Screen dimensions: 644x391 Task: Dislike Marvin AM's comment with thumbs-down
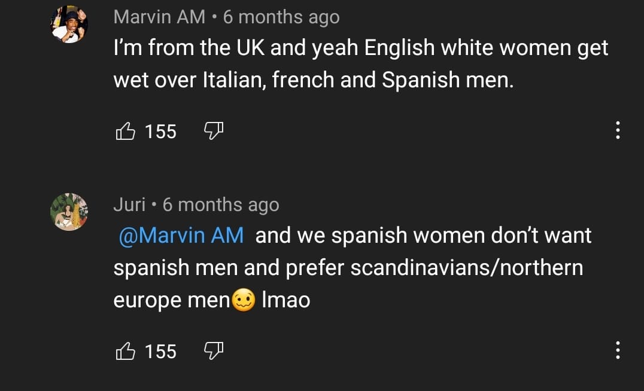point(214,131)
